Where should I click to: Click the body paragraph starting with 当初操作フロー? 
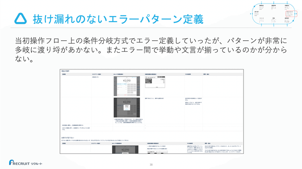[151, 50]
